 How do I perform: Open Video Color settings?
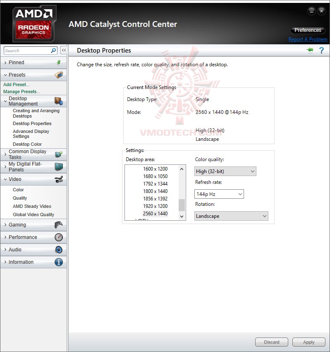coord(18,190)
